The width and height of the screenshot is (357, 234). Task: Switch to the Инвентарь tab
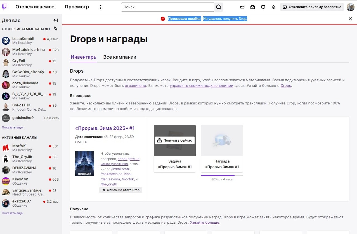83,57
